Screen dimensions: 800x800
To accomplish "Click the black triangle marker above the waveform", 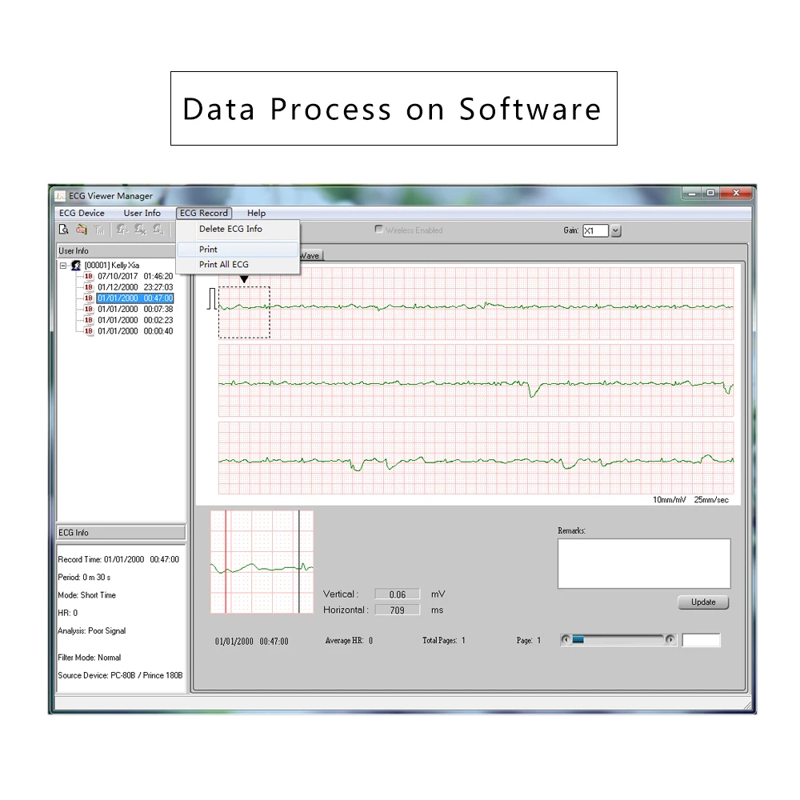I will pos(244,279).
